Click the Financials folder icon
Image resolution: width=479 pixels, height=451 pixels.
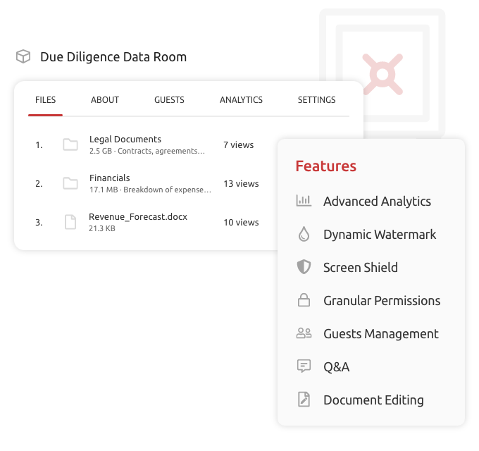tap(70, 184)
